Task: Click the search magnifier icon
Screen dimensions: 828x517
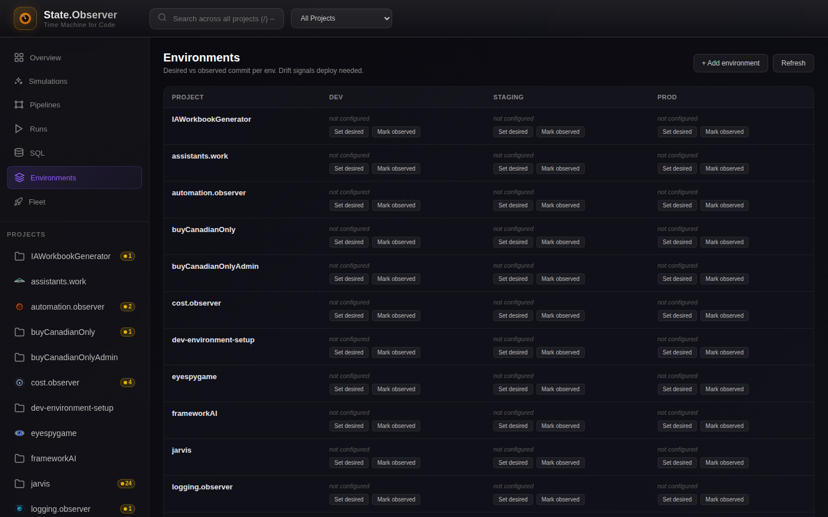Action: 162,18
